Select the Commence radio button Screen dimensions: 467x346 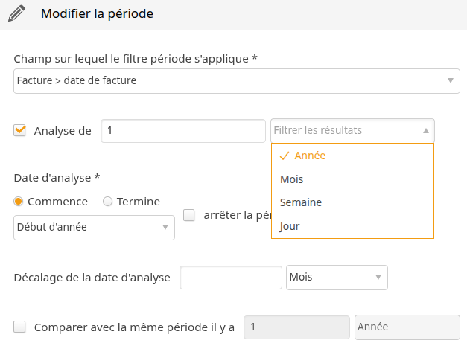(19, 202)
